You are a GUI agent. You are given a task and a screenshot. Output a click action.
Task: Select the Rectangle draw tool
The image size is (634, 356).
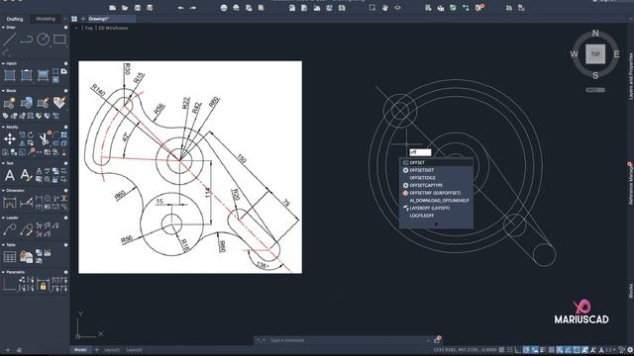coord(59,40)
